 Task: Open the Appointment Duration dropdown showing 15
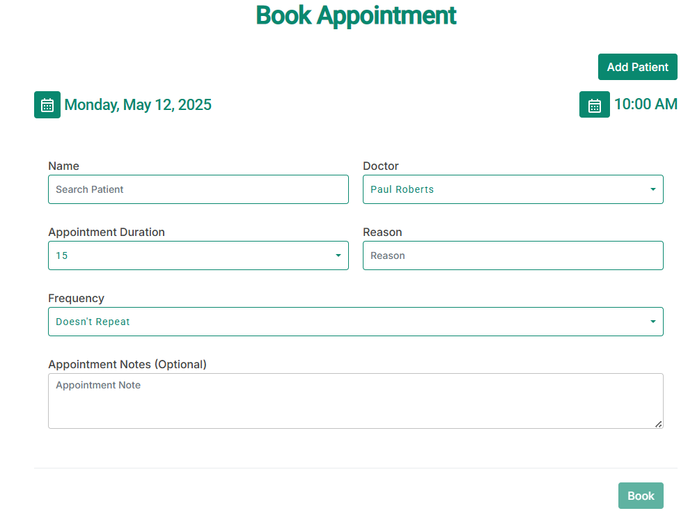click(198, 255)
